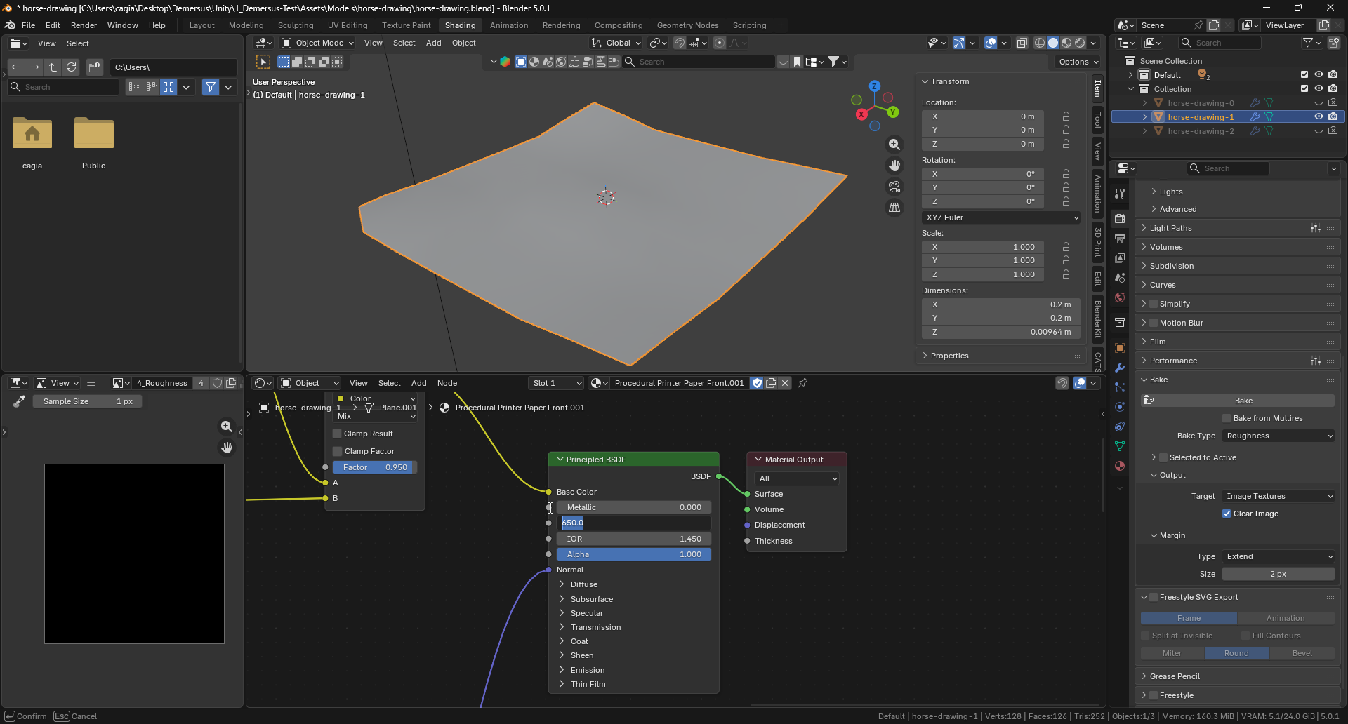Create new folder in file browser
1348x724 pixels.
click(x=94, y=67)
